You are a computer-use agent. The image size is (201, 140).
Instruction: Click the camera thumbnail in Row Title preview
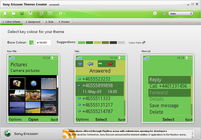pos(17,83)
